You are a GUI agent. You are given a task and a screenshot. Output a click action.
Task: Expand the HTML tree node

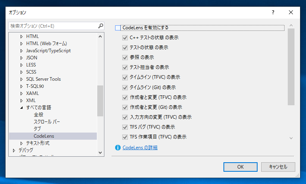coord(22,36)
